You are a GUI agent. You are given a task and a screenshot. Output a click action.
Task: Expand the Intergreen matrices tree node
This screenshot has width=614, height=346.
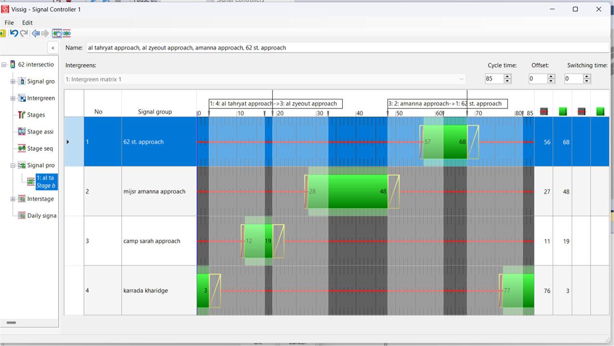[13, 98]
